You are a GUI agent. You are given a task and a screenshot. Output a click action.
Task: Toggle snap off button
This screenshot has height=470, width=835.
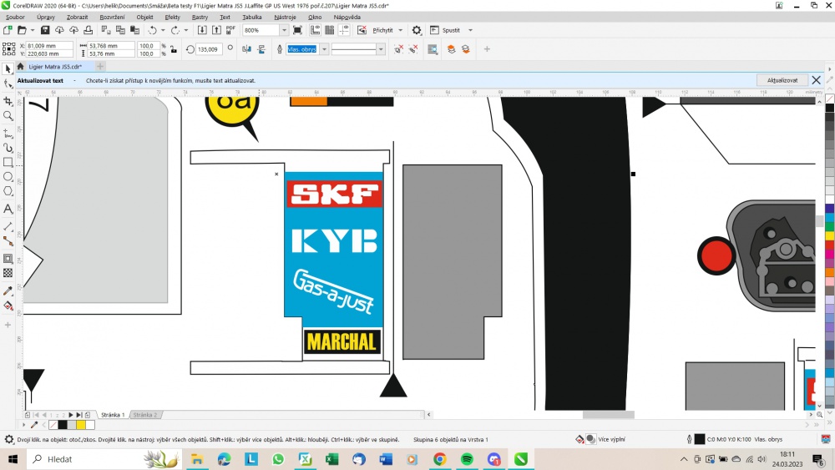point(362,30)
